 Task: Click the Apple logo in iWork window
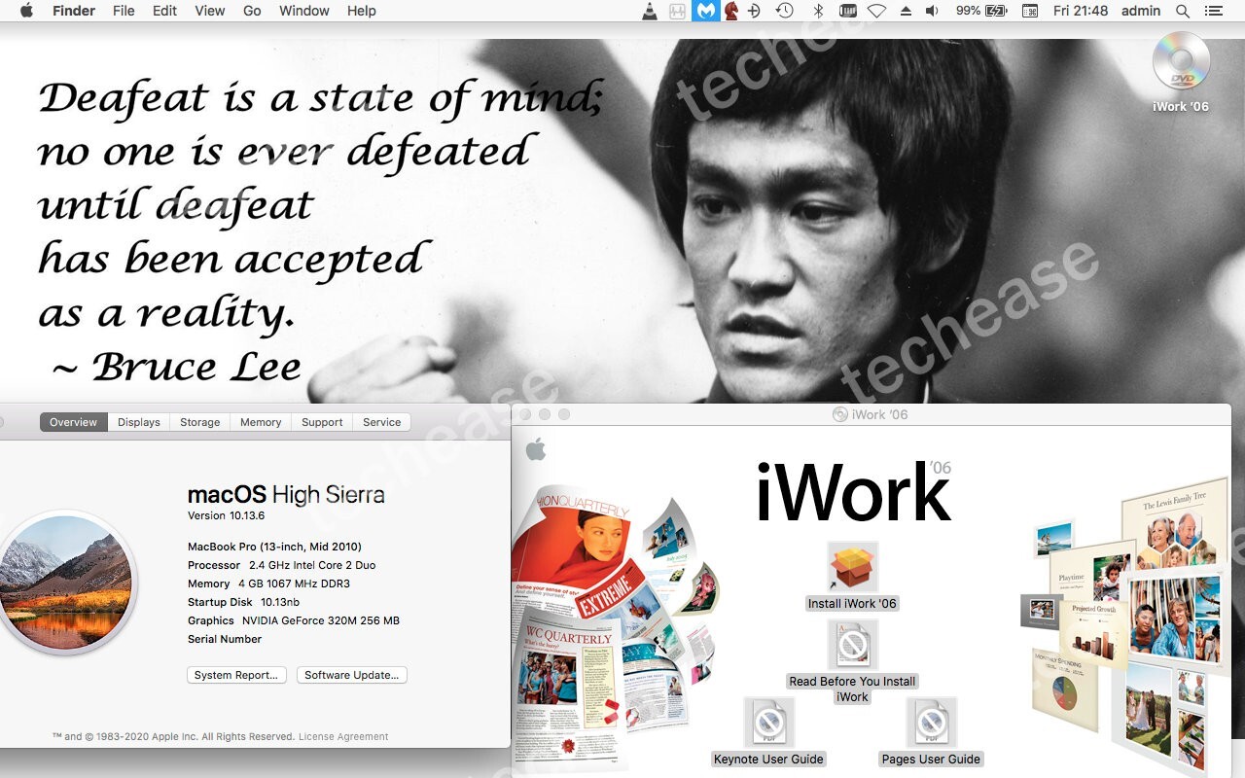(535, 448)
